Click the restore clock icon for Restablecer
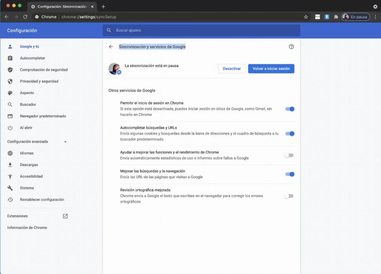This screenshot has width=381, height=274. (10, 200)
